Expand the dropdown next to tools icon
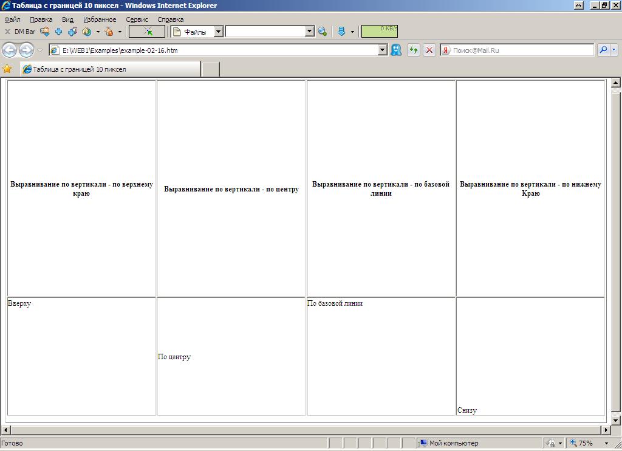The width and height of the screenshot is (622, 451). tap(120, 32)
